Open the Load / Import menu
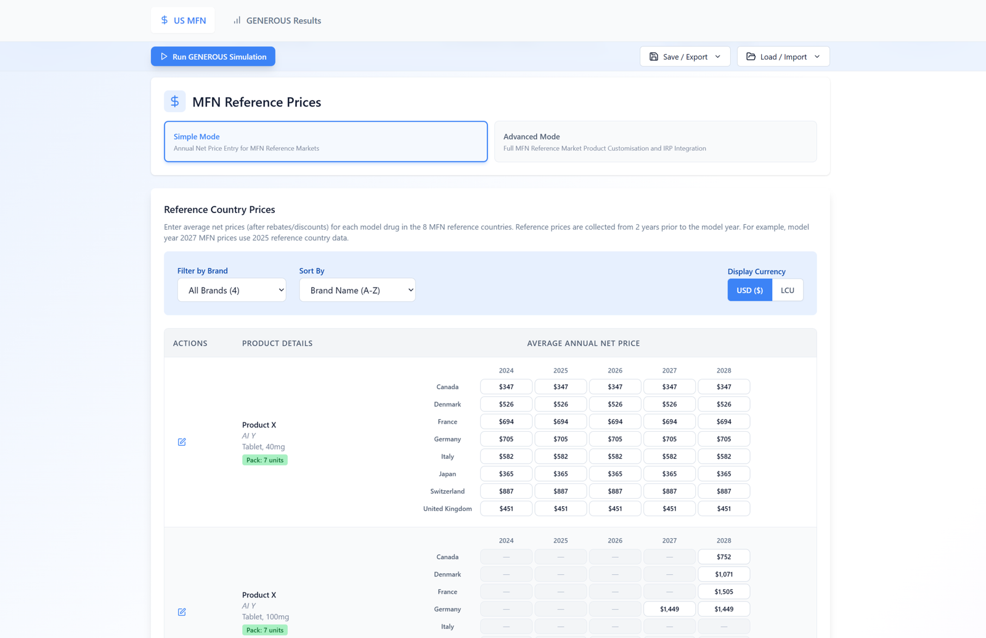The width and height of the screenshot is (986, 638). (x=783, y=56)
